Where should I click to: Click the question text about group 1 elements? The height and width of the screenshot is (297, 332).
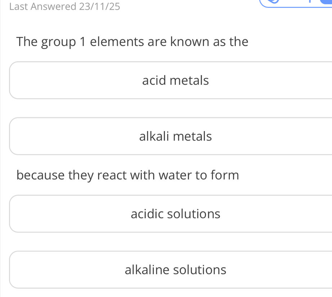[132, 41]
